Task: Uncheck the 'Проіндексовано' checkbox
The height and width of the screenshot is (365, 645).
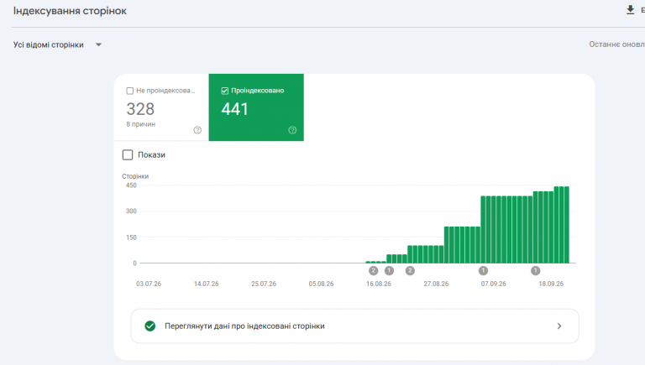Action: click(x=224, y=91)
